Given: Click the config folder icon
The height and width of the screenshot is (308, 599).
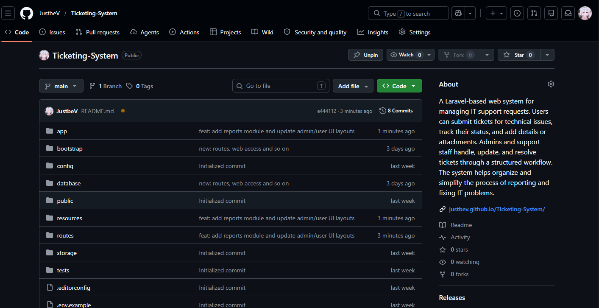Looking at the screenshot, I should tap(50, 166).
